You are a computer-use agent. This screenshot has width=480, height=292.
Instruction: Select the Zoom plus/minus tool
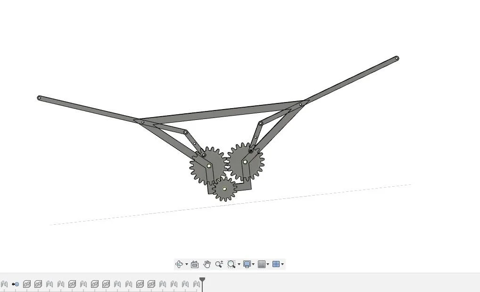tap(219, 264)
